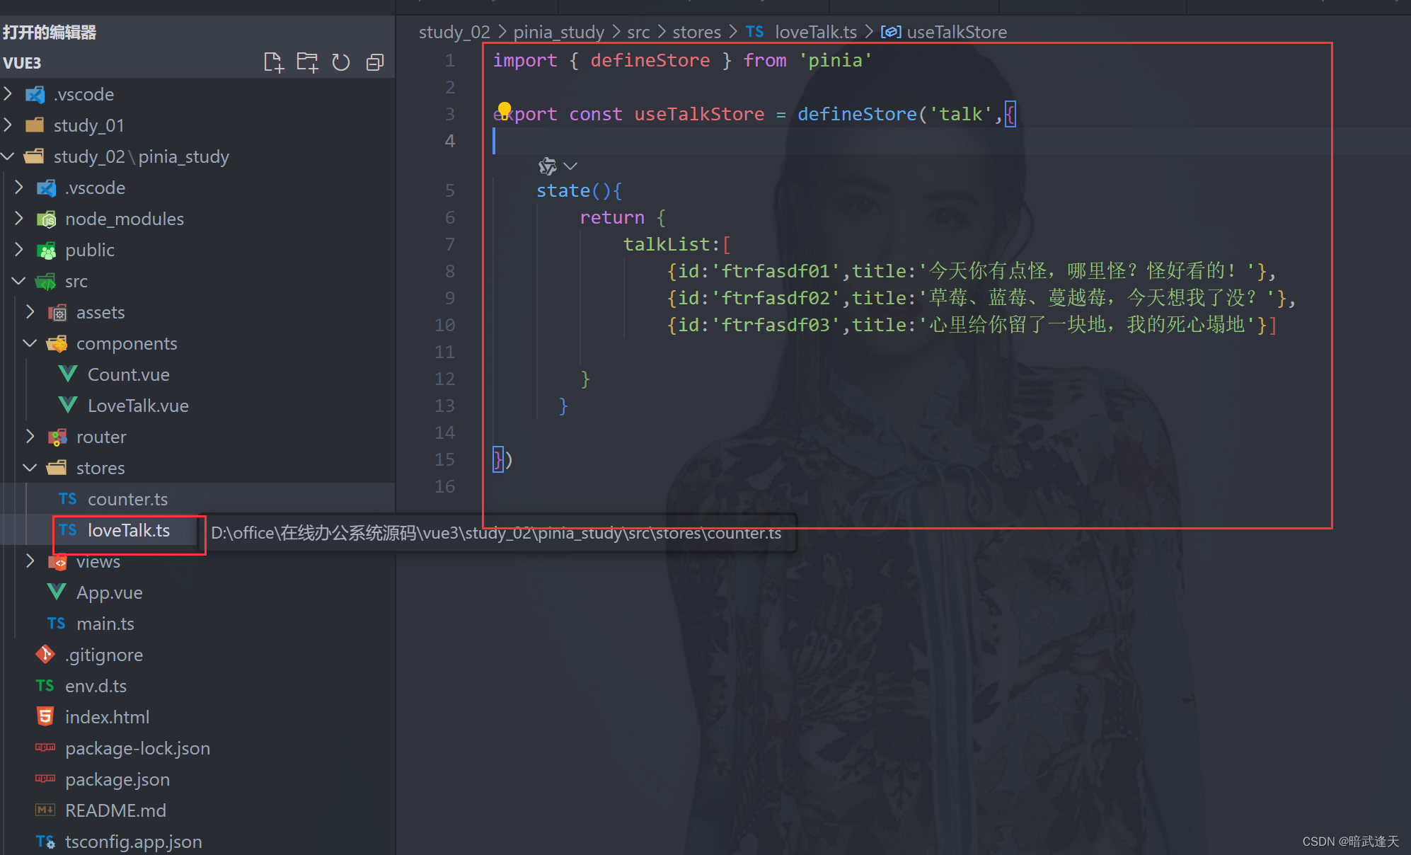
Task: Click the TS icon of main.ts
Action: tap(57, 624)
